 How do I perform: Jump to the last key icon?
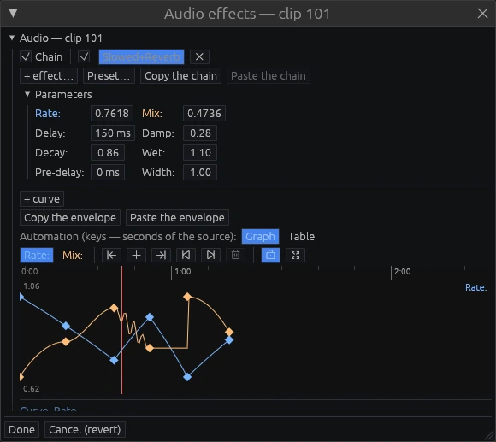[161, 255]
